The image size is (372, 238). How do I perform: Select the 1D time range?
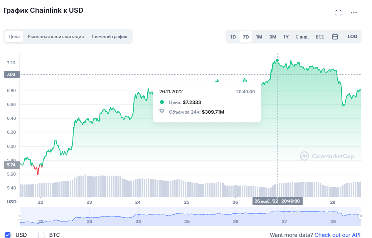[233, 37]
